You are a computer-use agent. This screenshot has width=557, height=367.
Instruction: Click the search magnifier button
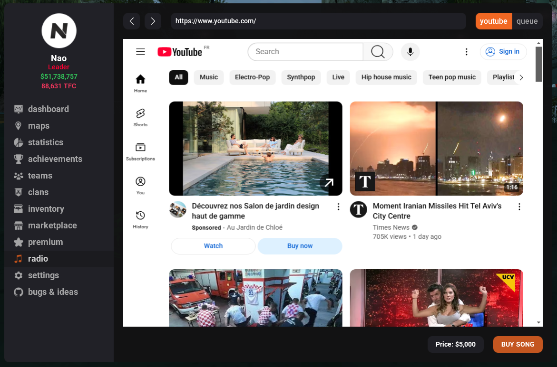378,52
